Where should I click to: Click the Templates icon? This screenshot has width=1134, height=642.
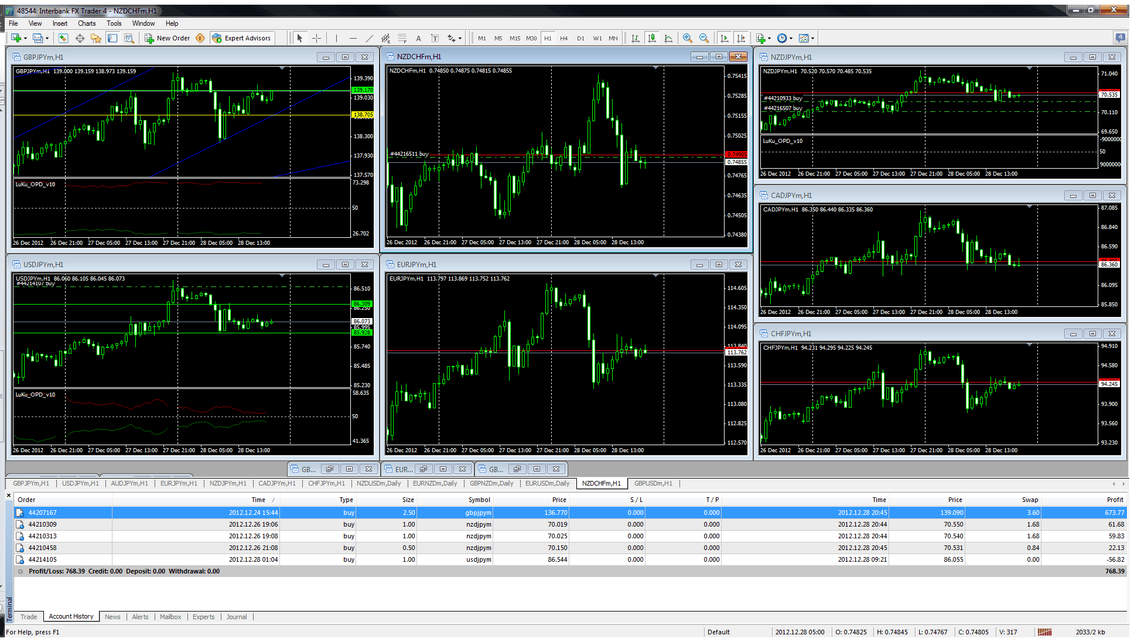pyautogui.click(x=804, y=38)
